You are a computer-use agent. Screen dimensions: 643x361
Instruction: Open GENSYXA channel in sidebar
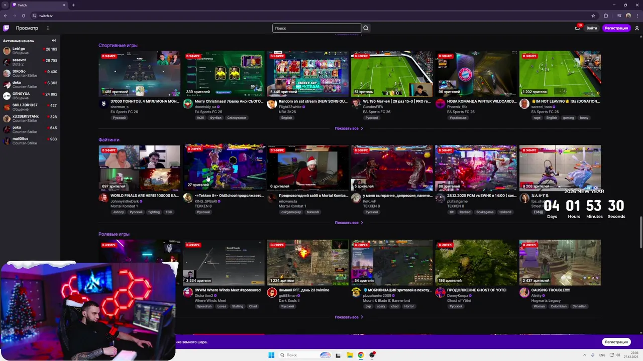[x=30, y=96]
